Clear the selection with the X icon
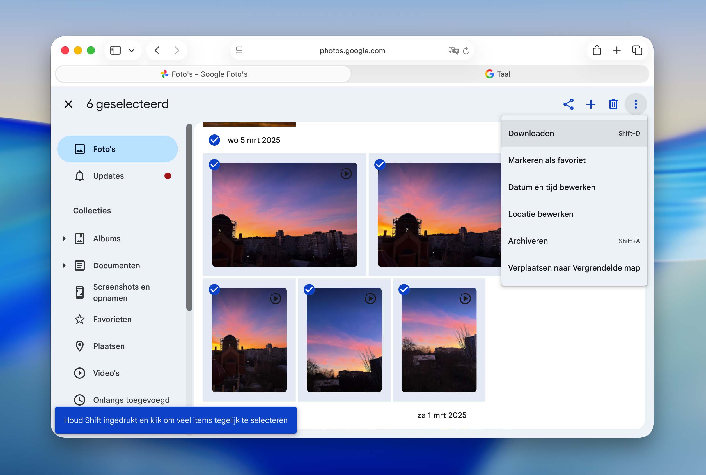Screen dimensions: 706x475 pyautogui.click(x=68, y=104)
